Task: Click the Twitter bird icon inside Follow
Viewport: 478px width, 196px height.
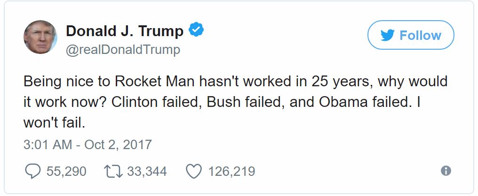Action: (x=387, y=36)
